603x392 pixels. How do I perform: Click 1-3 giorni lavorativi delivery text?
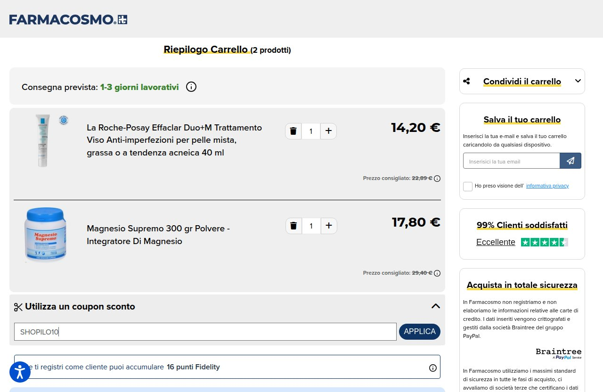pyautogui.click(x=139, y=87)
